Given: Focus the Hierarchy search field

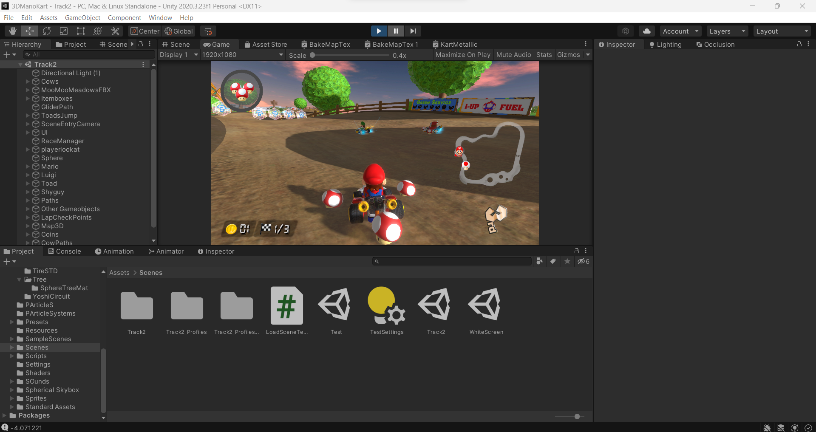Looking at the screenshot, I should tap(89, 55).
